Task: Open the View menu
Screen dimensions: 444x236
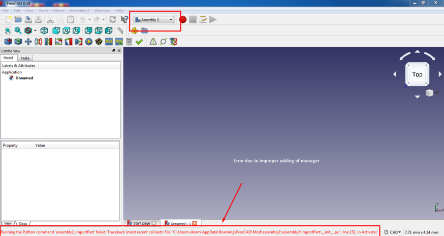Action: click(x=29, y=11)
